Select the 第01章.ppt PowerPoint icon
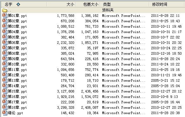The image size is (185, 117). 4,16
